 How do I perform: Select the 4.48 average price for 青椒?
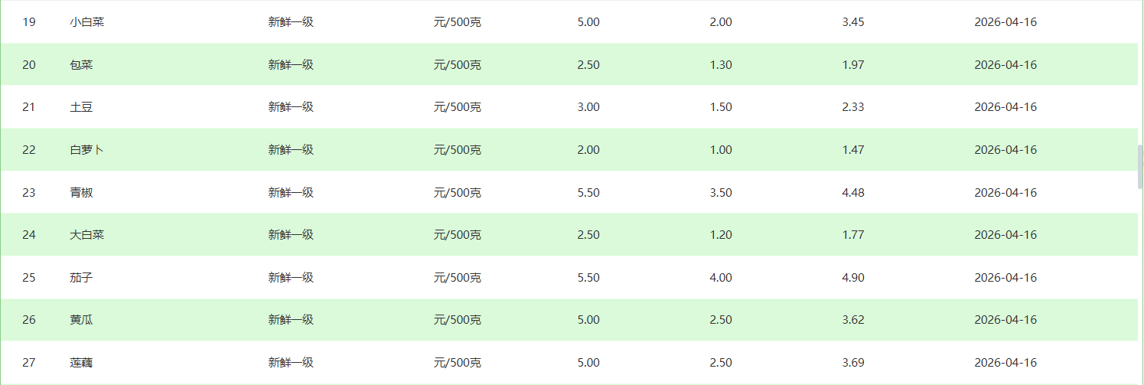click(x=852, y=193)
